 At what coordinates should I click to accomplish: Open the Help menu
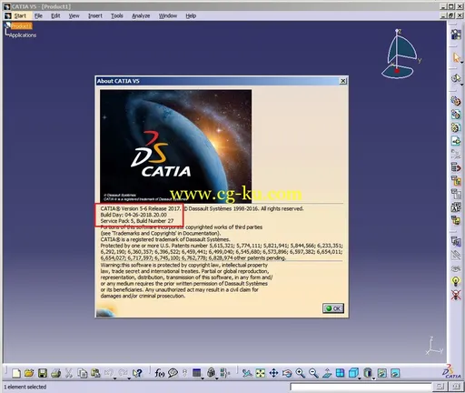191,15
